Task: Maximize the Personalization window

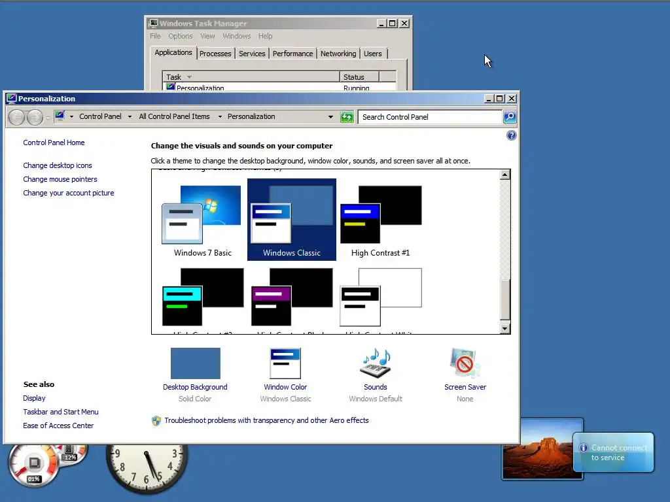Action: pyautogui.click(x=499, y=99)
